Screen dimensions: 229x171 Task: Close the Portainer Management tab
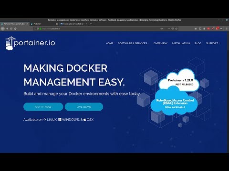[27, 24]
